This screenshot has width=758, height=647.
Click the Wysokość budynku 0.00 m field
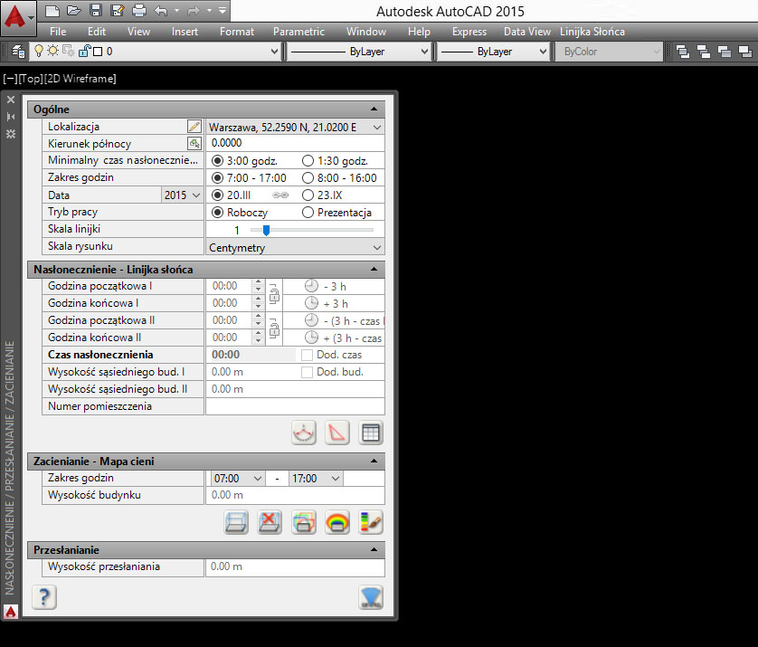295,495
